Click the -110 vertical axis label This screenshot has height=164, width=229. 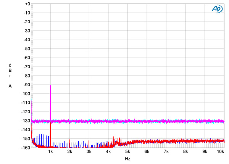click(25, 103)
